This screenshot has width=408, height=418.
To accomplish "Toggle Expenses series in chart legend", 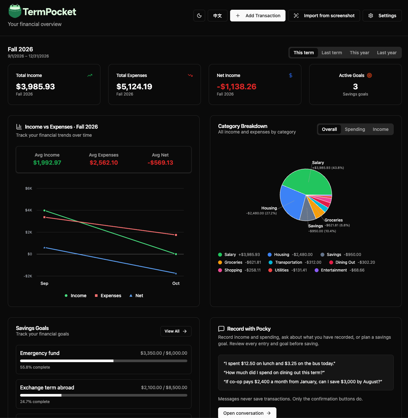I will click(x=108, y=296).
